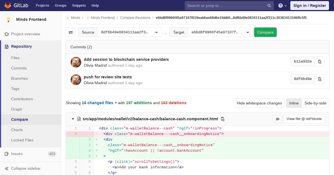Click in the Search or jump to field
The height and width of the screenshot is (175, 334).
tap(225, 6)
